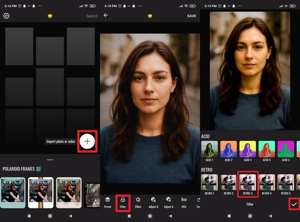
Task: Tap Android back triangle in the editor screen
Action: (x=170, y=216)
